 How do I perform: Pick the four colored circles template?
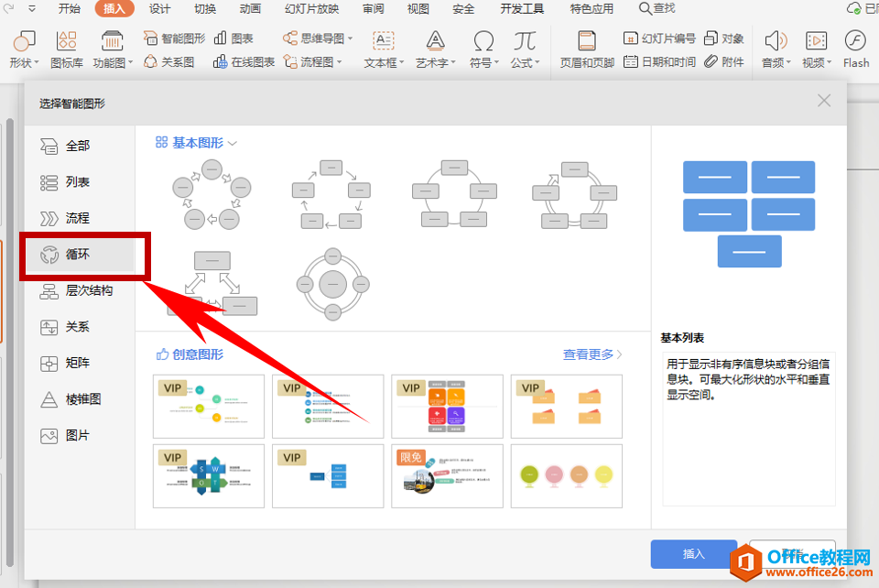tap(566, 476)
